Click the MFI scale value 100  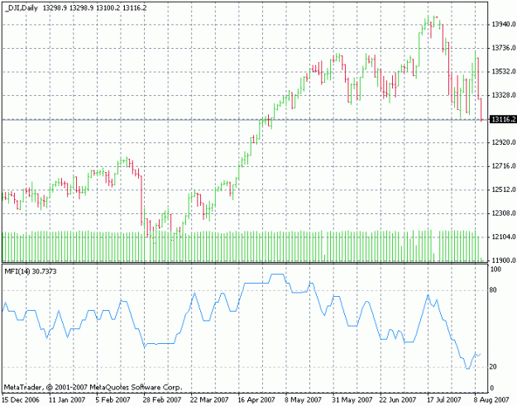tap(495, 270)
